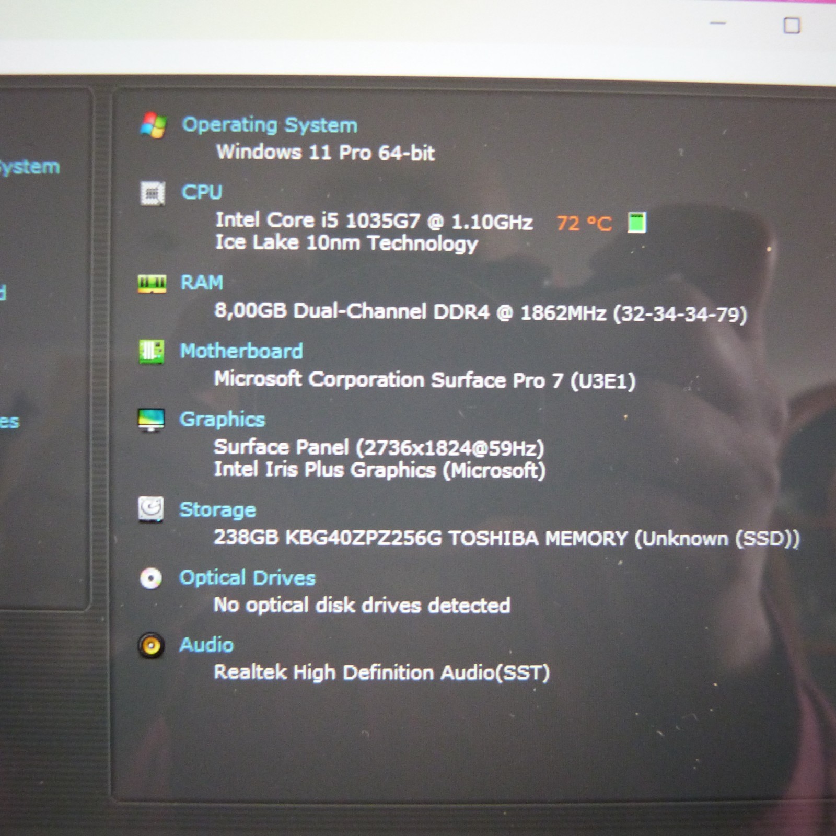Screen dimensions: 836x836
Task: Open the Audio section heading
Action: [206, 645]
